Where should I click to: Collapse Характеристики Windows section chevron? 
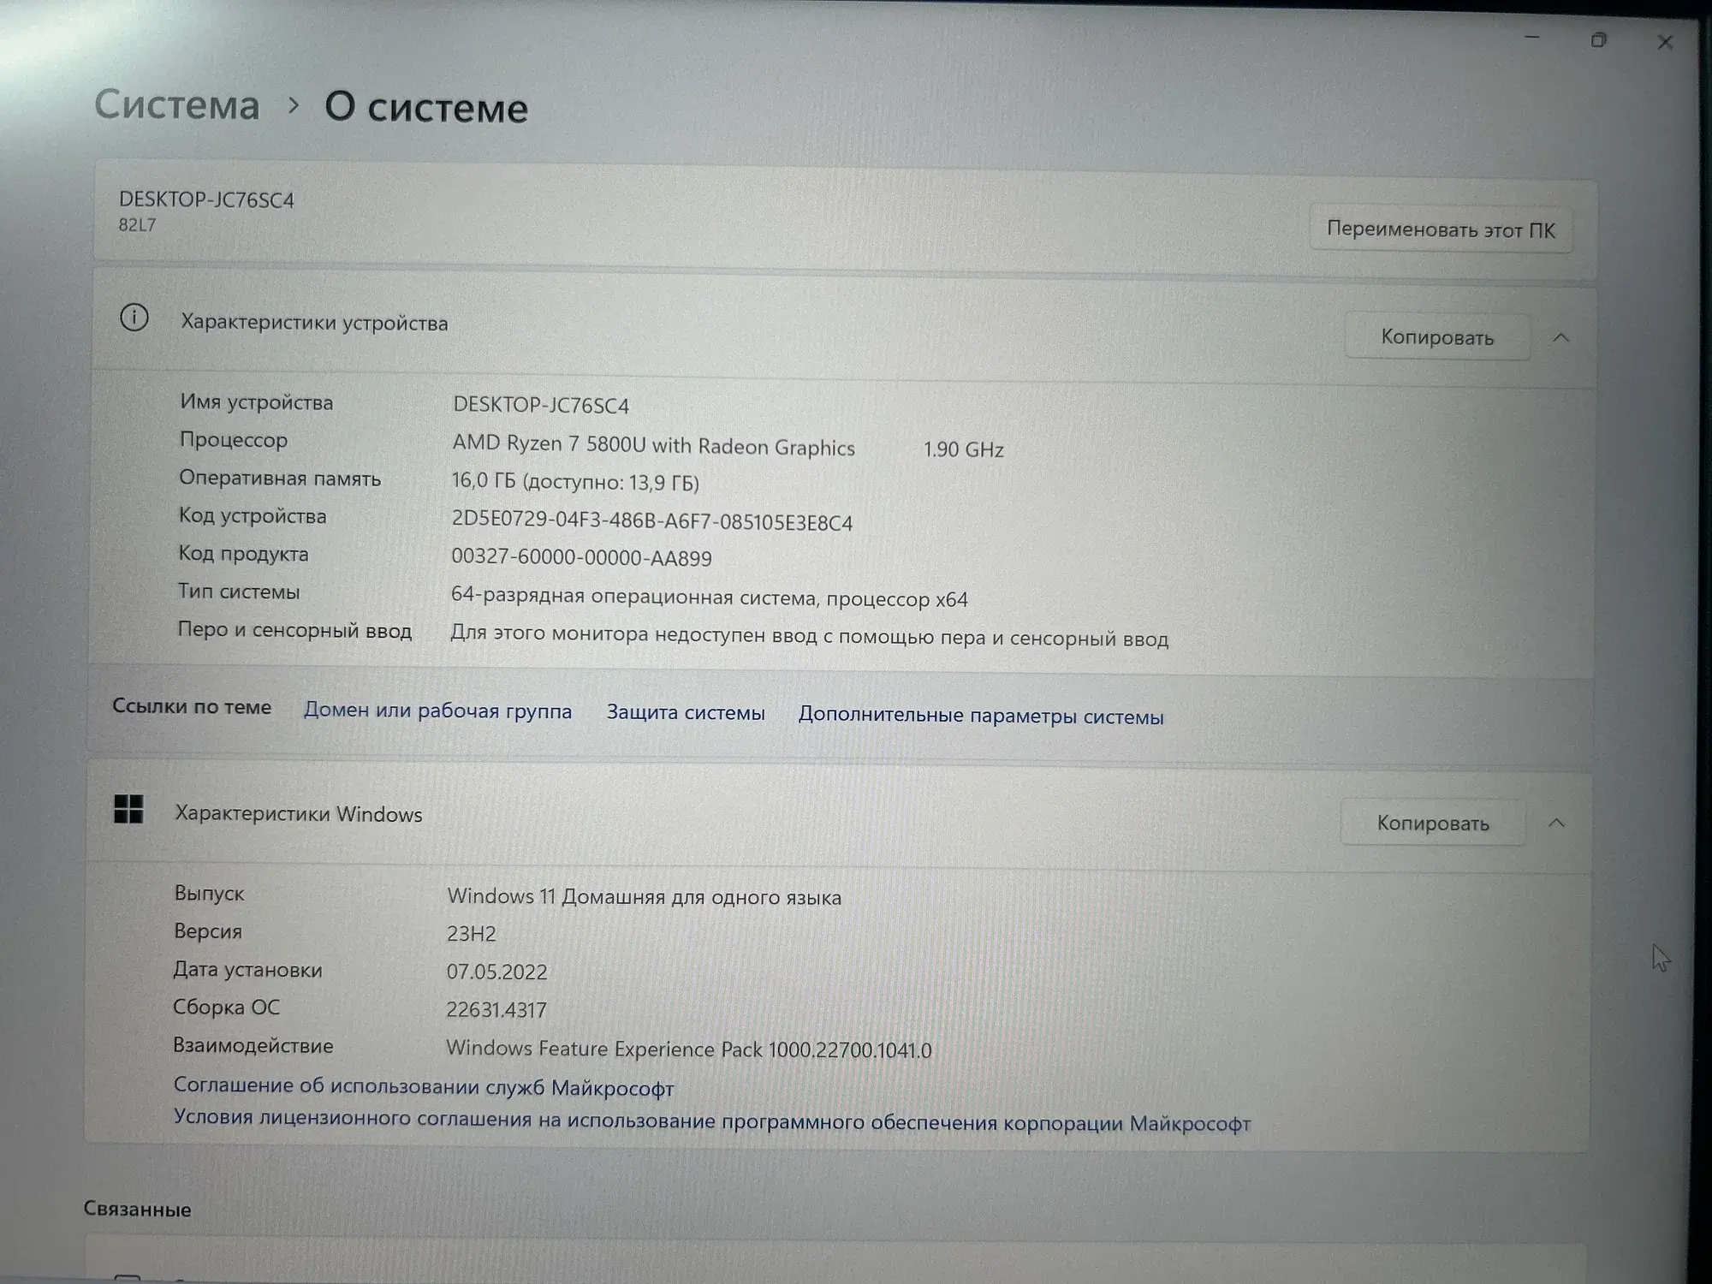coord(1556,823)
